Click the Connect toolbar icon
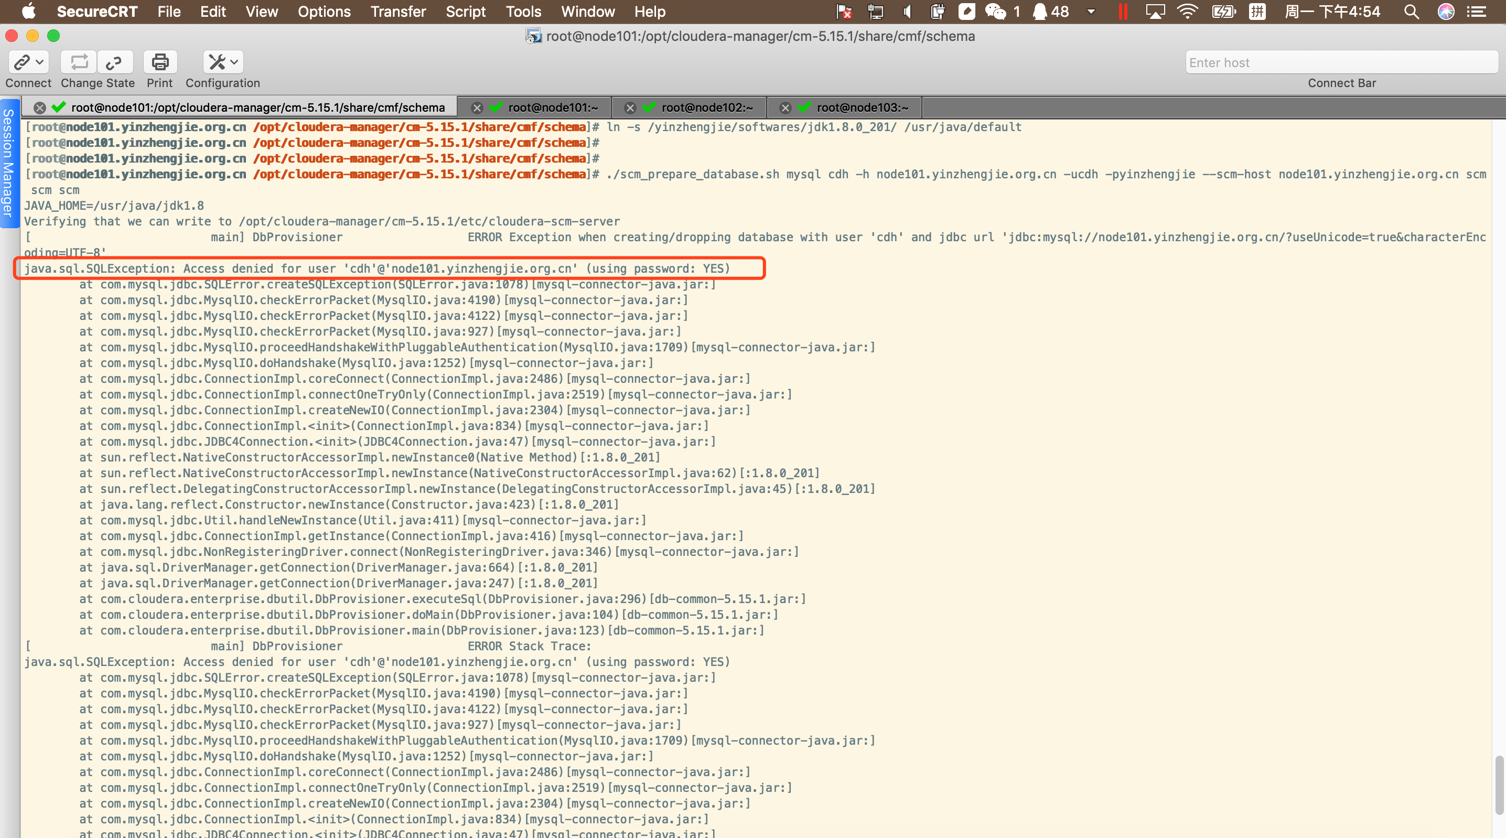Viewport: 1506px width, 838px height. 21,62
